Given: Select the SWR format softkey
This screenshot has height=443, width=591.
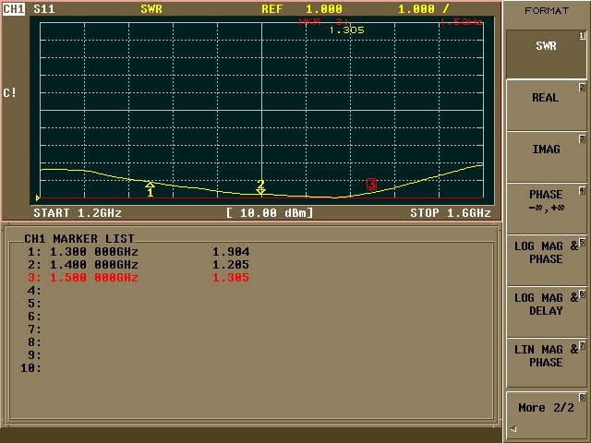Looking at the screenshot, I should pos(546,54).
